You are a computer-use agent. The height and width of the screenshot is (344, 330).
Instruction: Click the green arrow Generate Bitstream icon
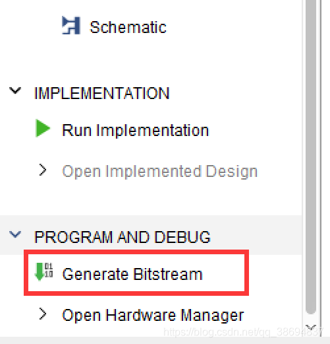pos(40,272)
